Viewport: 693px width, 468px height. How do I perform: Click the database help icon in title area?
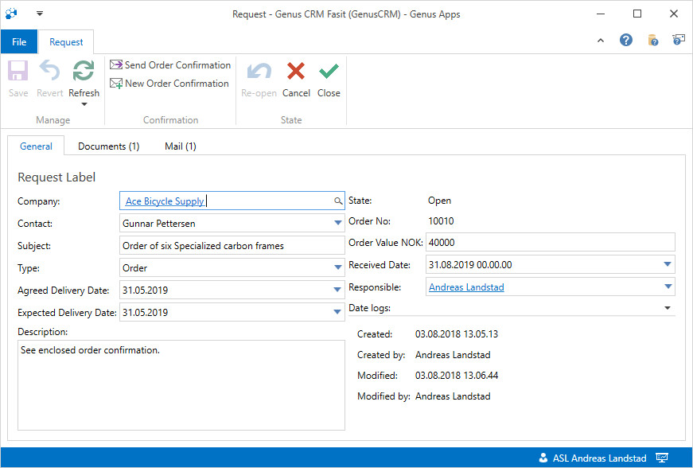click(x=652, y=41)
